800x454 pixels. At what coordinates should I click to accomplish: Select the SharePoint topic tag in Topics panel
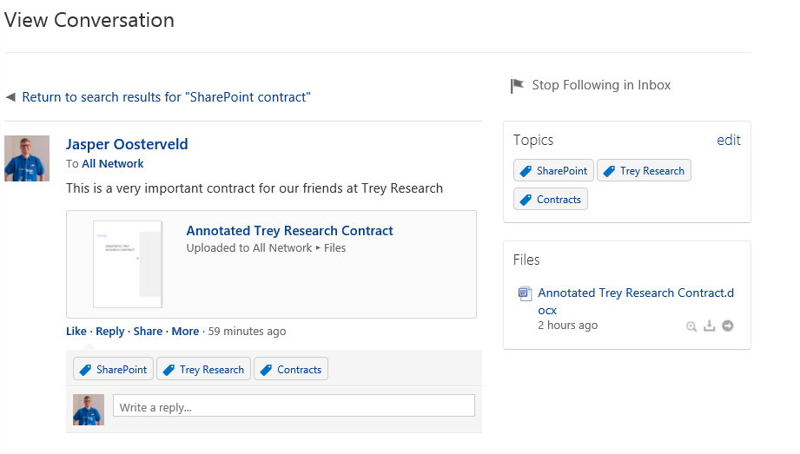pos(553,170)
